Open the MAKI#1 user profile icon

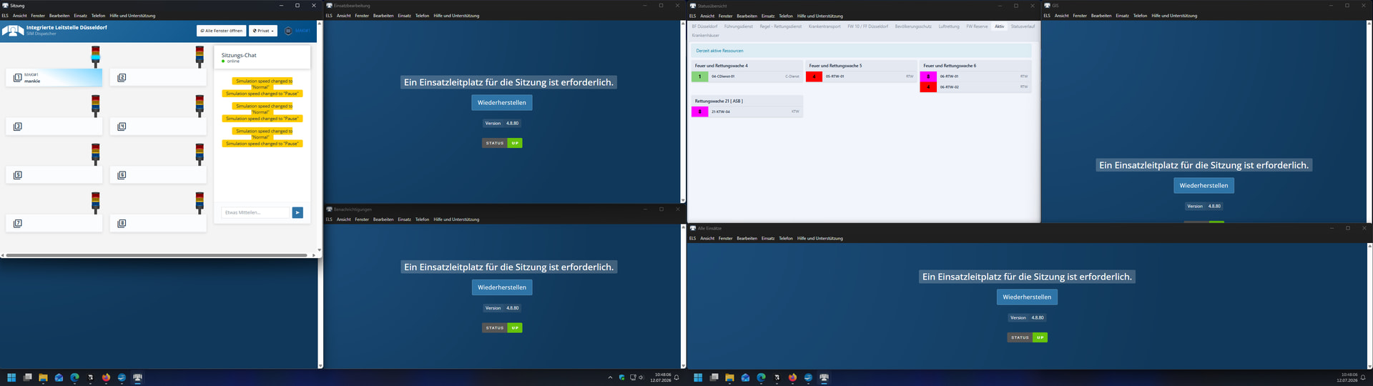click(288, 31)
